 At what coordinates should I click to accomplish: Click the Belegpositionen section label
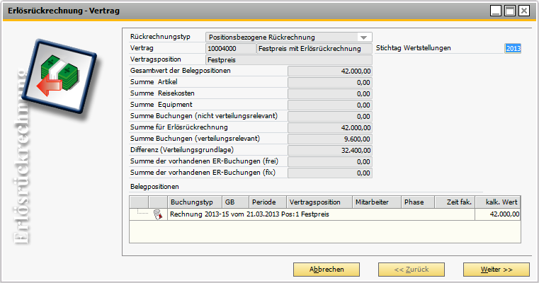pyautogui.click(x=154, y=187)
